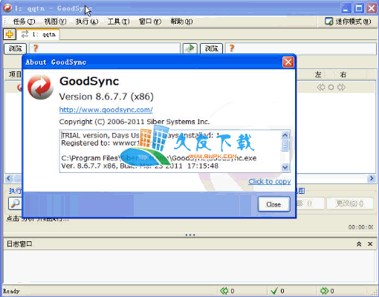This screenshot has width=379, height=297.
Task: Click the 执行 label below the file list
Action: 16,191
